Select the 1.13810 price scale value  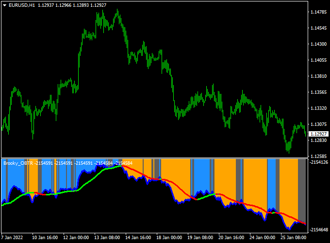pyautogui.click(x=319, y=76)
